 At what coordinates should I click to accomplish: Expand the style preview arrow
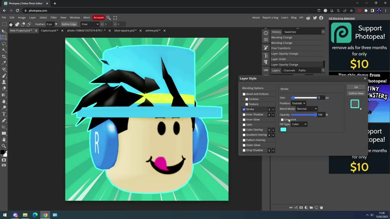pyautogui.click(x=360, y=109)
